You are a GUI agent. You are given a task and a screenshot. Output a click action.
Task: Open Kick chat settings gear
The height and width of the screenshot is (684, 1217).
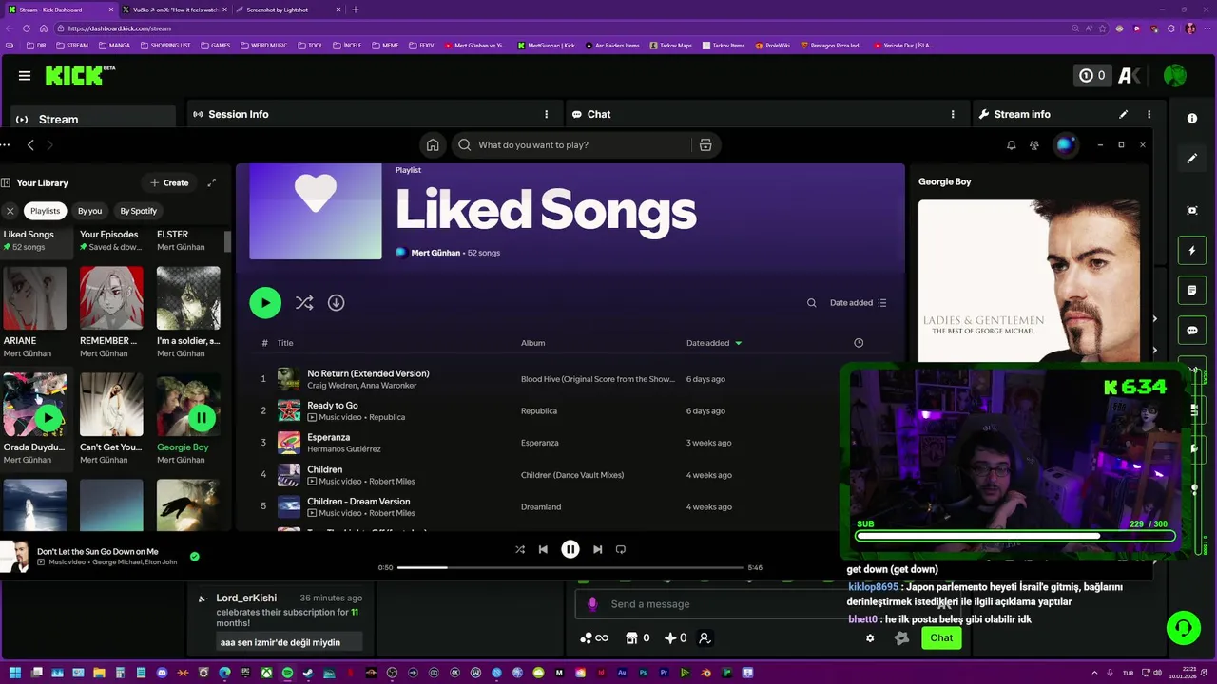pos(870,638)
